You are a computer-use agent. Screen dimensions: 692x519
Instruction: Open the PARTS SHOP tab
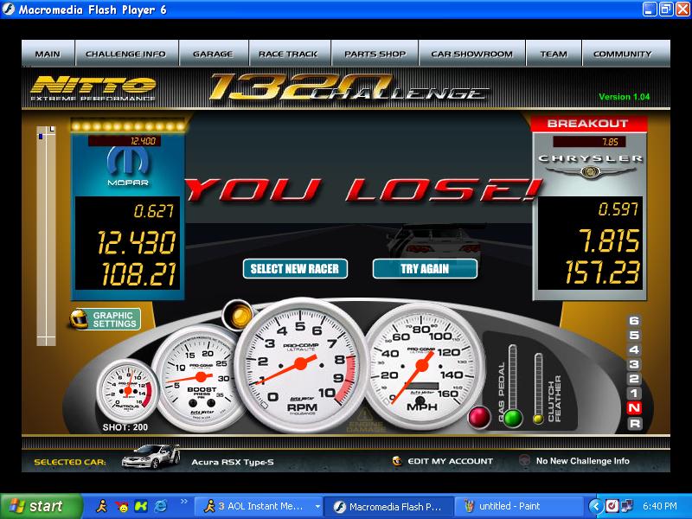pyautogui.click(x=375, y=54)
